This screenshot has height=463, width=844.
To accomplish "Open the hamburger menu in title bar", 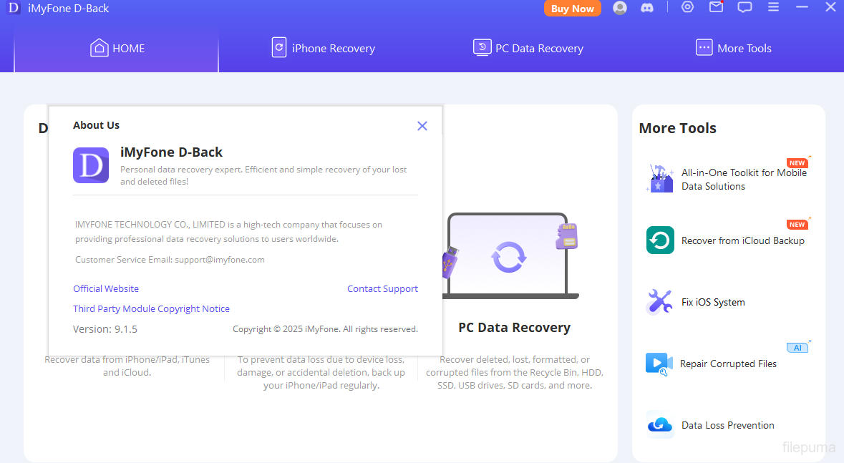I will (773, 7).
